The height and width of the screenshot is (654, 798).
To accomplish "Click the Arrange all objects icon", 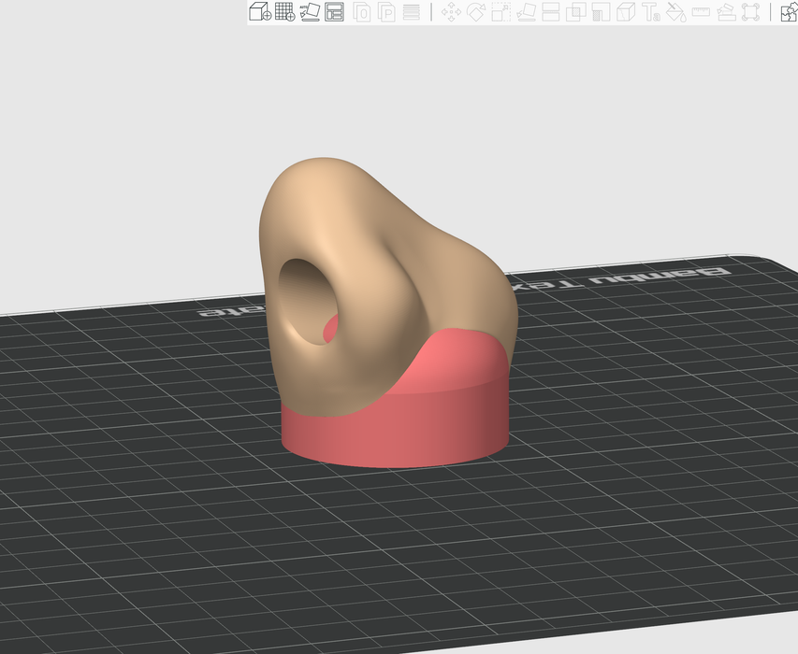I will (334, 12).
